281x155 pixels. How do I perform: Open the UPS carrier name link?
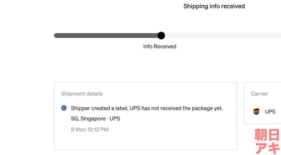point(270,111)
